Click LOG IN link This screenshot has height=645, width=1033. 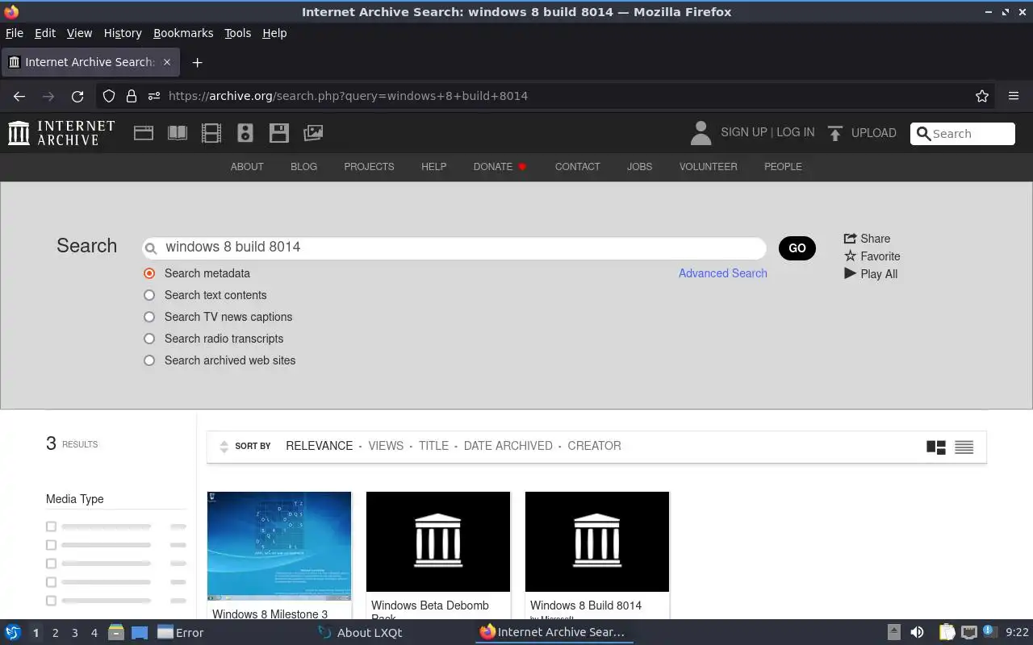pyautogui.click(x=796, y=132)
